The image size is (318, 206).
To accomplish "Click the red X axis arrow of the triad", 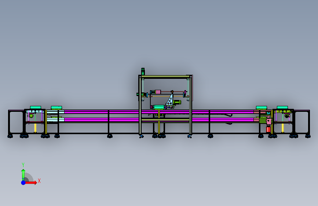I will click(x=31, y=183).
